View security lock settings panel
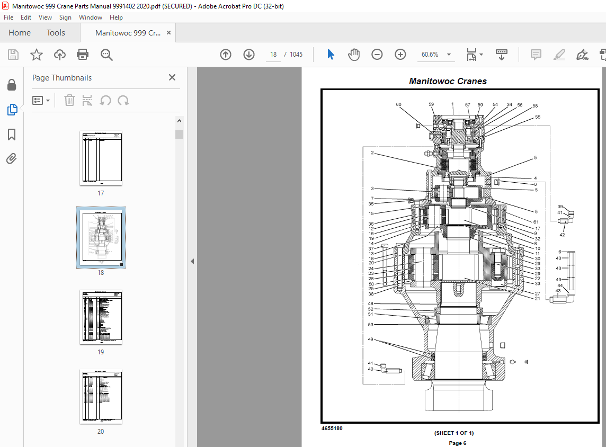Screen dimensions: 606x447 point(12,85)
